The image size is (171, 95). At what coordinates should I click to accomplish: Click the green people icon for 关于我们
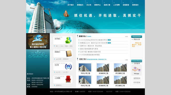pos(68,40)
